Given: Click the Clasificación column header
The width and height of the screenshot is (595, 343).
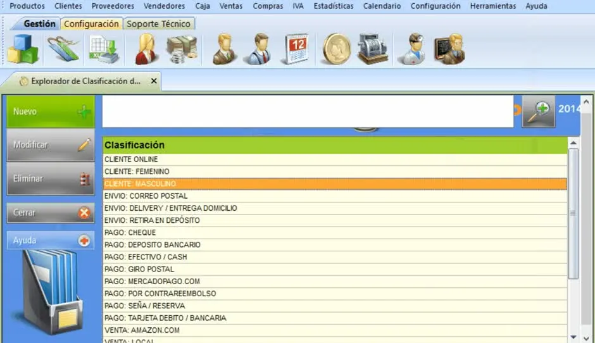Looking at the screenshot, I should [x=335, y=145].
